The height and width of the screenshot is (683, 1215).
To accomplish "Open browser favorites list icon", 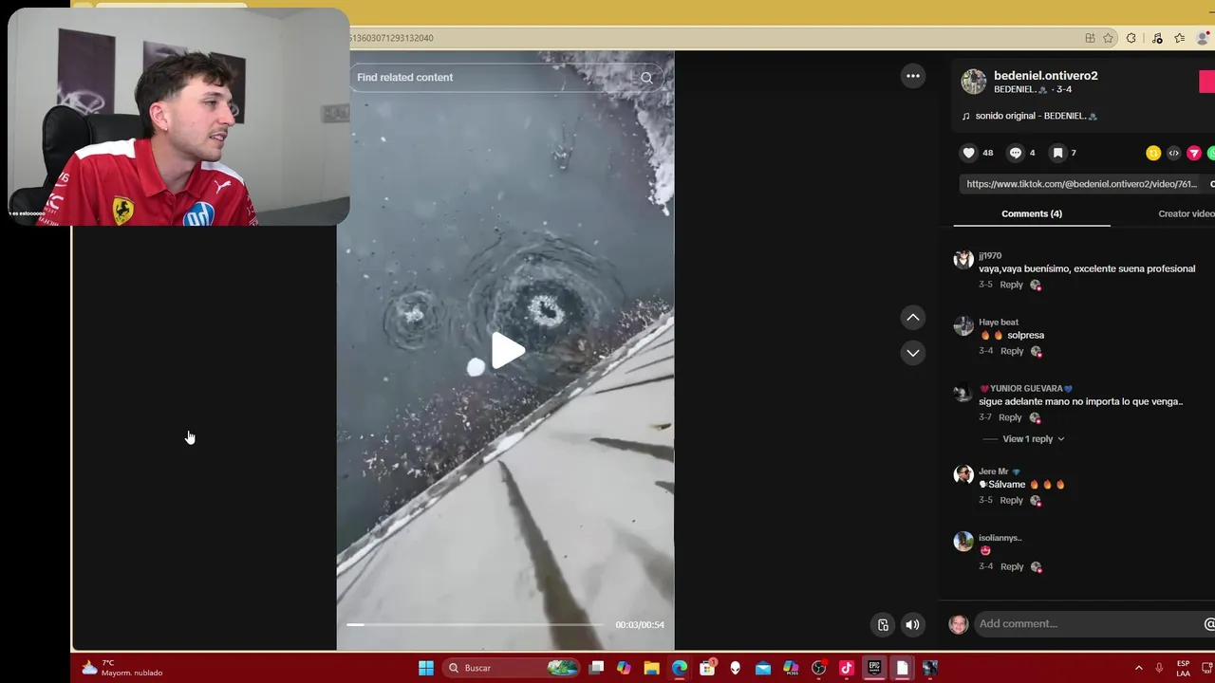I will click(1179, 38).
